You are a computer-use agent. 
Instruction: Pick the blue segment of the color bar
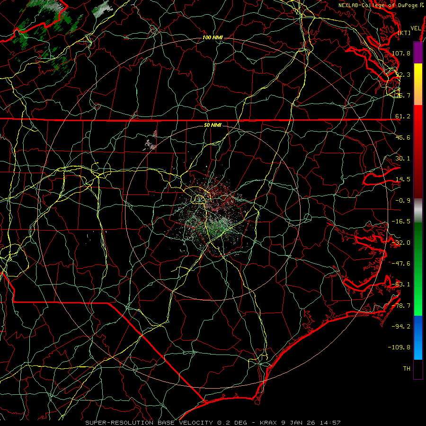tap(418, 337)
